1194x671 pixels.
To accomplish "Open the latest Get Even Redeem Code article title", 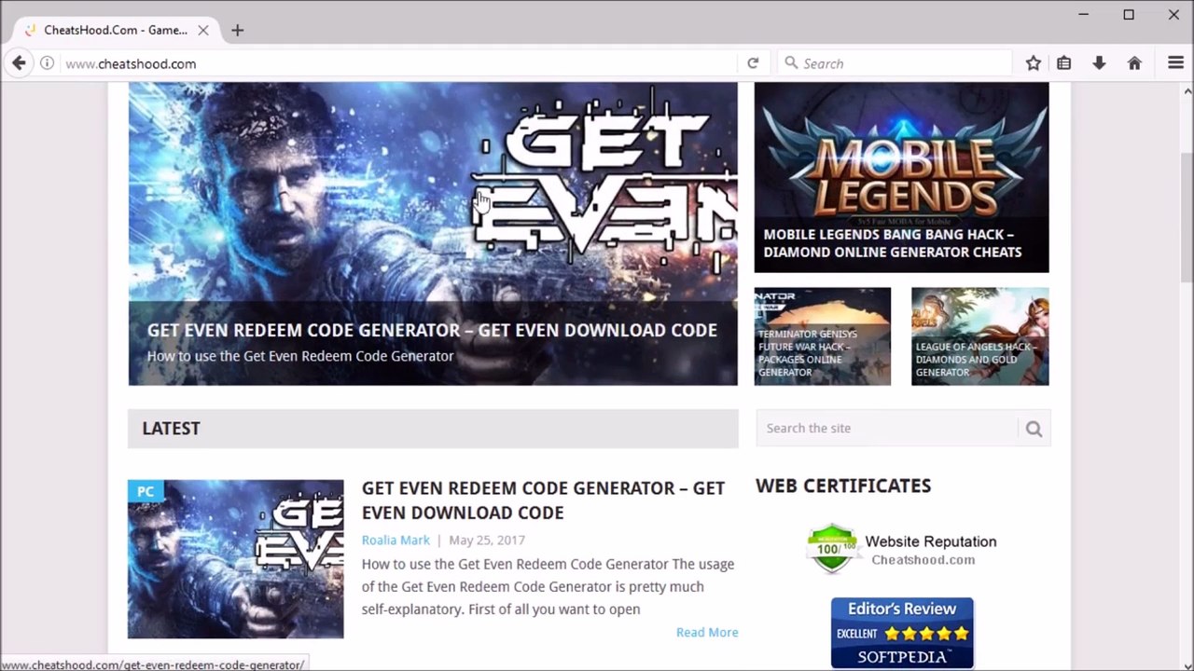I will coord(543,500).
